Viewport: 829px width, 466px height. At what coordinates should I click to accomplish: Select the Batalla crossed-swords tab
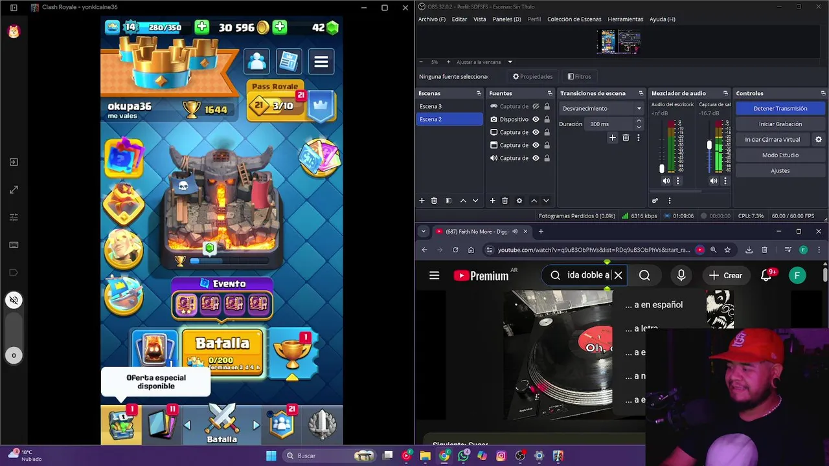pos(222,425)
